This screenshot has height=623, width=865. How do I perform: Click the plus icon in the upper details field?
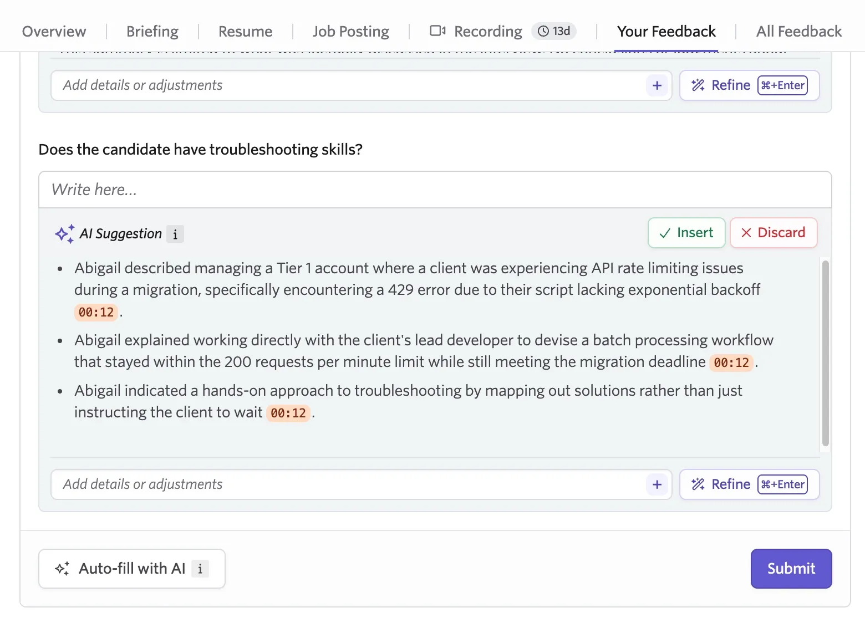pyautogui.click(x=657, y=85)
